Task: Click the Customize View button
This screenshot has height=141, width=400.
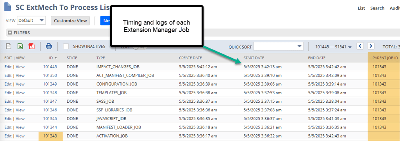Action: coord(70,21)
